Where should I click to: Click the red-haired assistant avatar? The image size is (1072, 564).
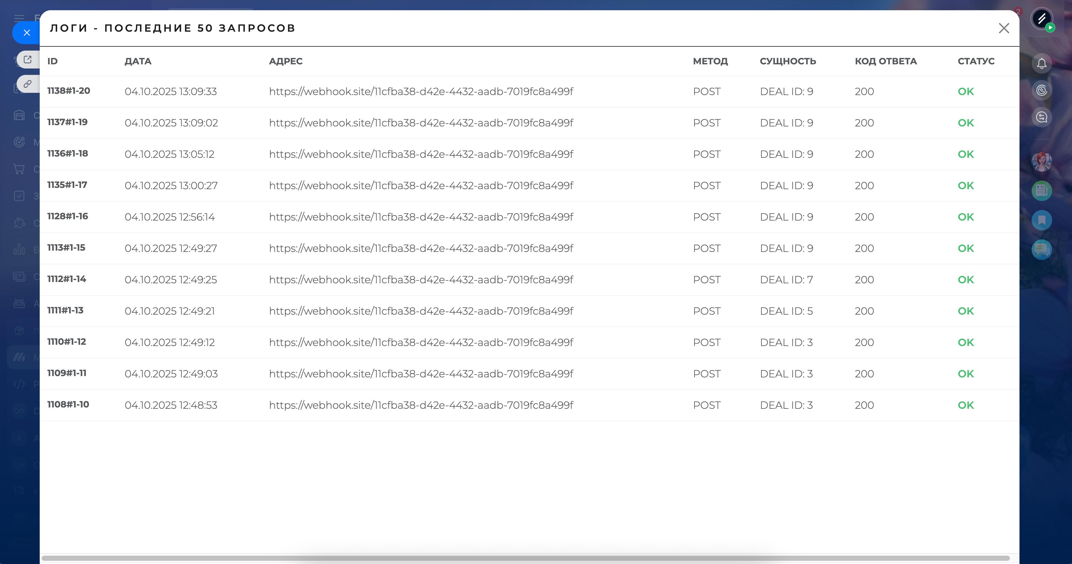tap(1041, 161)
